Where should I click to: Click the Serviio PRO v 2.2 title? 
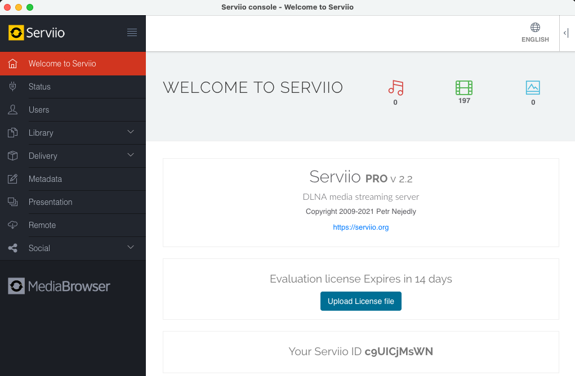[361, 177]
